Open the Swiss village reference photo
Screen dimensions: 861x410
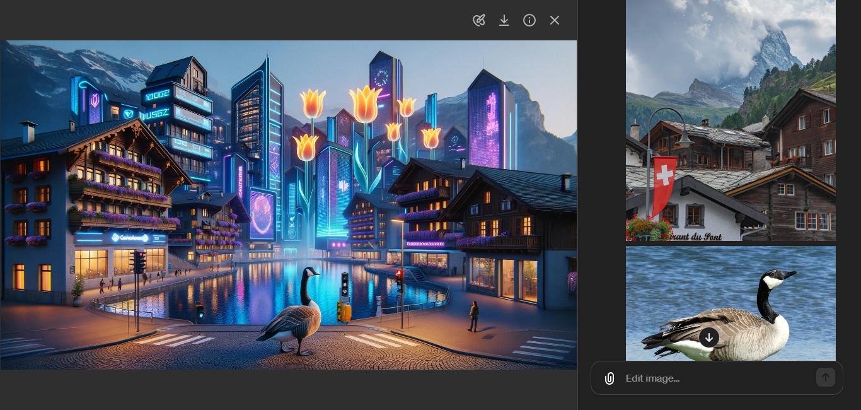coord(731,120)
